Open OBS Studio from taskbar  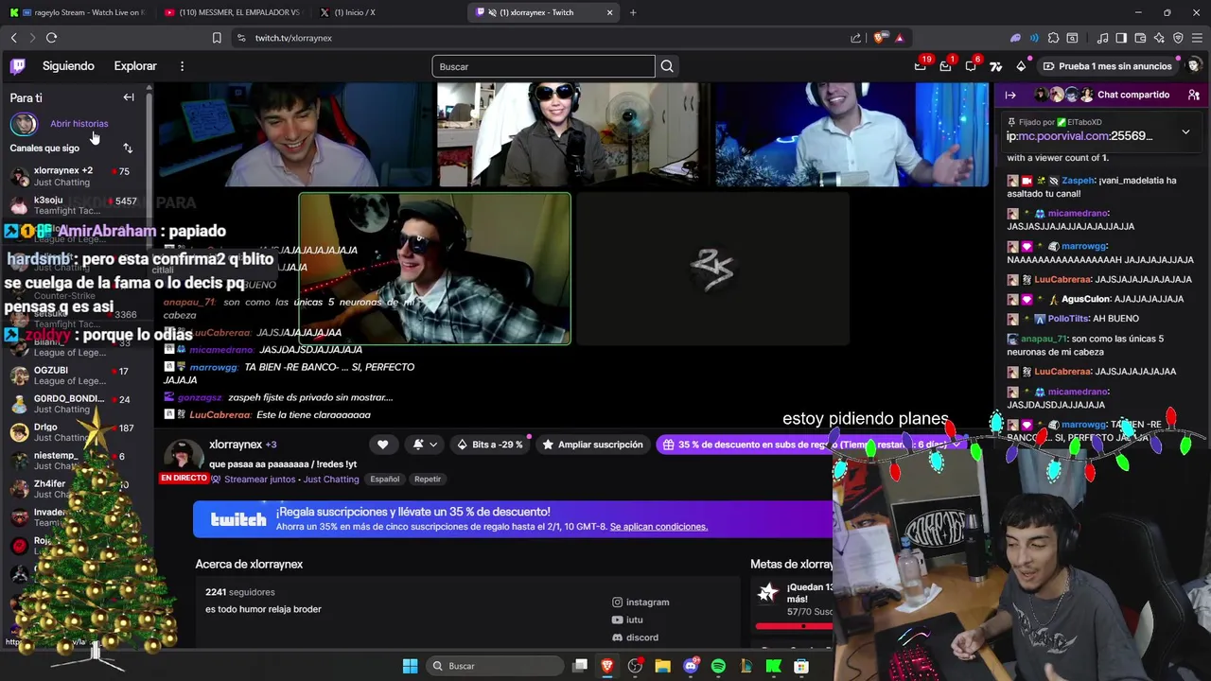pyautogui.click(x=635, y=666)
